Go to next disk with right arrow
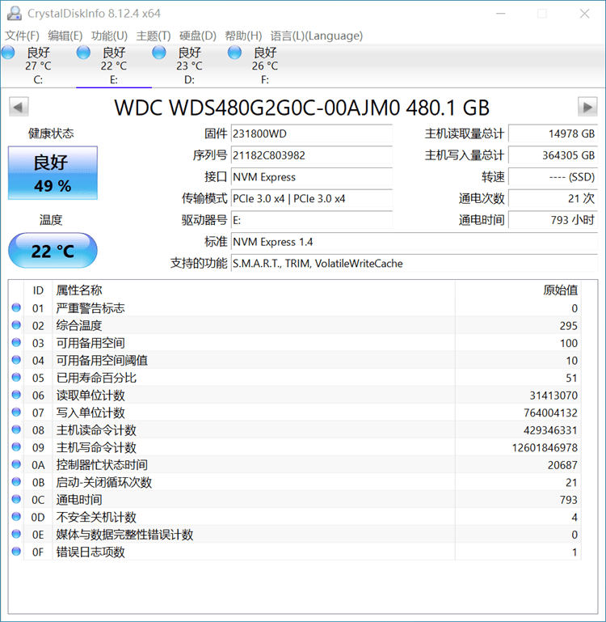Viewport: 606px width, 622px height. tap(587, 107)
